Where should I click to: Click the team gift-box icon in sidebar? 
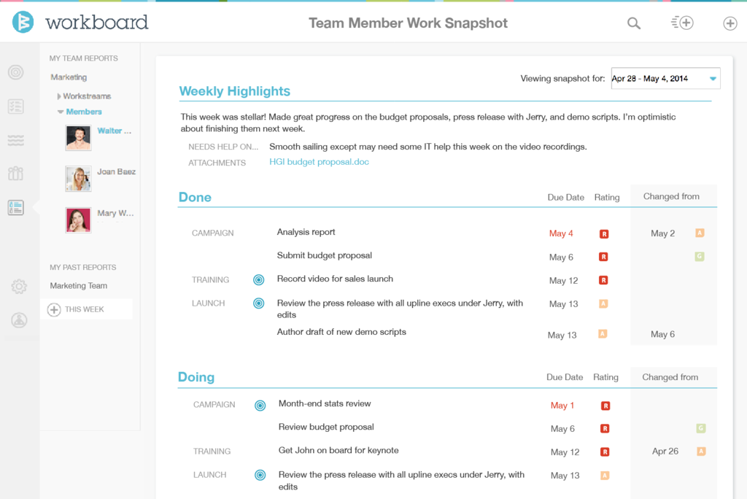click(x=16, y=173)
